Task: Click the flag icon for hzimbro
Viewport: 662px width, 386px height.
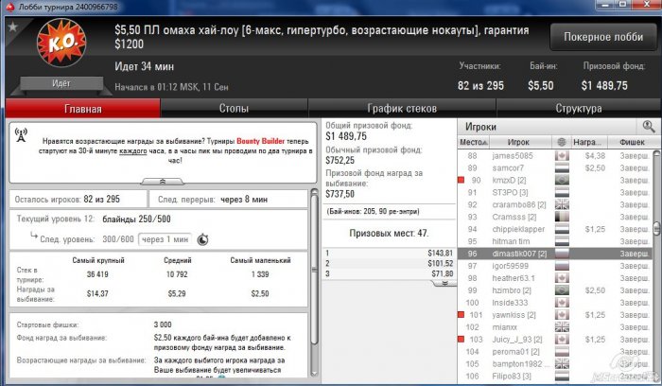Action: (x=562, y=290)
